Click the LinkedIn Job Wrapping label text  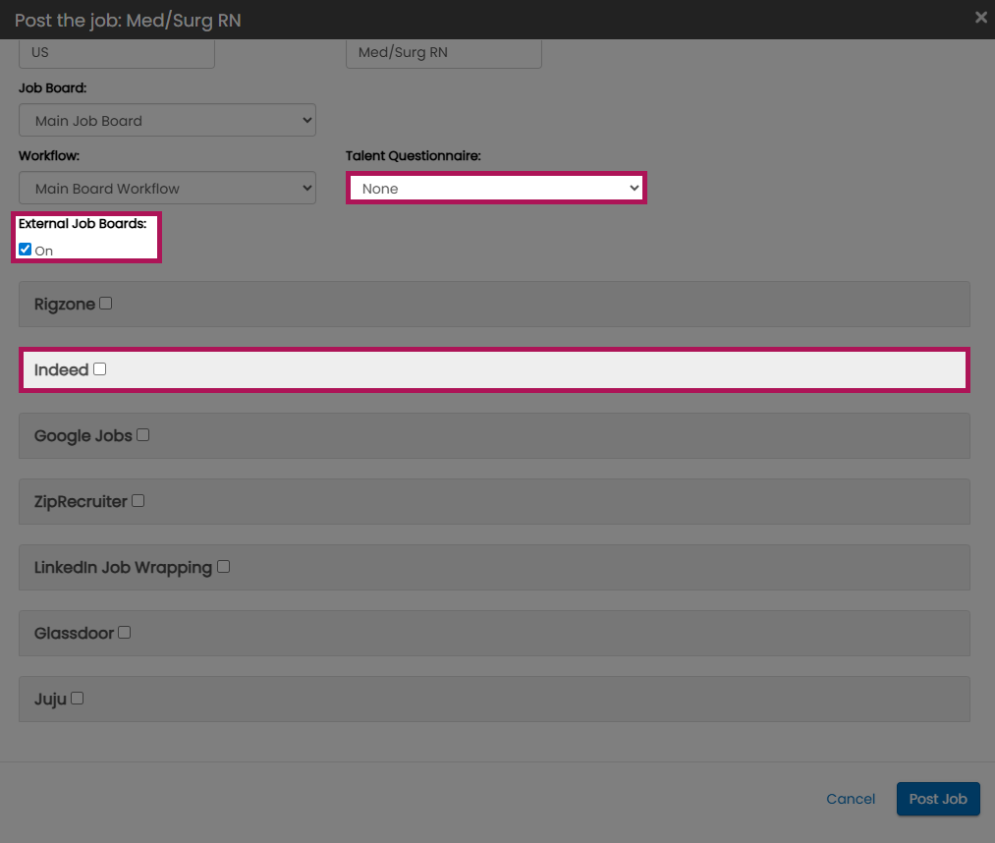[x=123, y=568]
